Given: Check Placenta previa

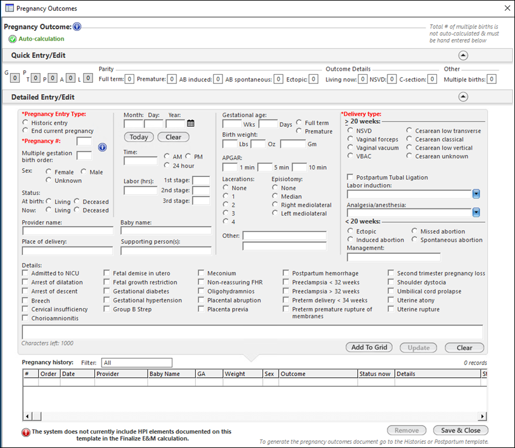Looking at the screenshot, I should coord(201,309).
